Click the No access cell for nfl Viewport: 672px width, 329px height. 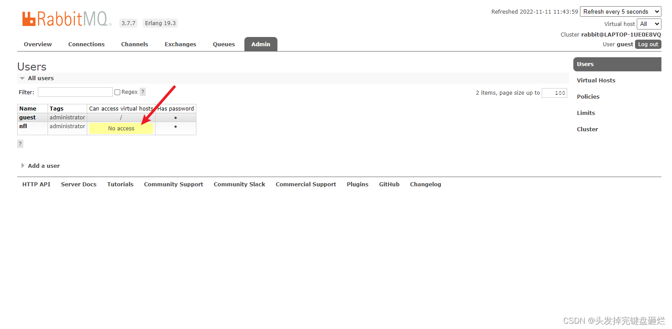121,129
